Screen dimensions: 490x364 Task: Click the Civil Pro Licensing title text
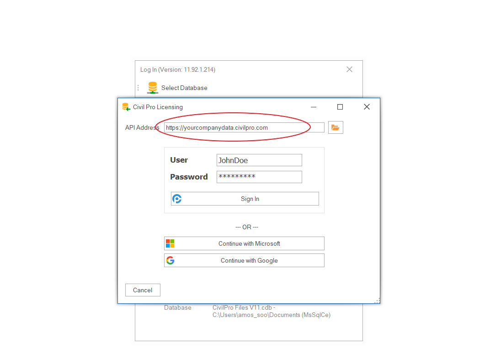(x=158, y=107)
